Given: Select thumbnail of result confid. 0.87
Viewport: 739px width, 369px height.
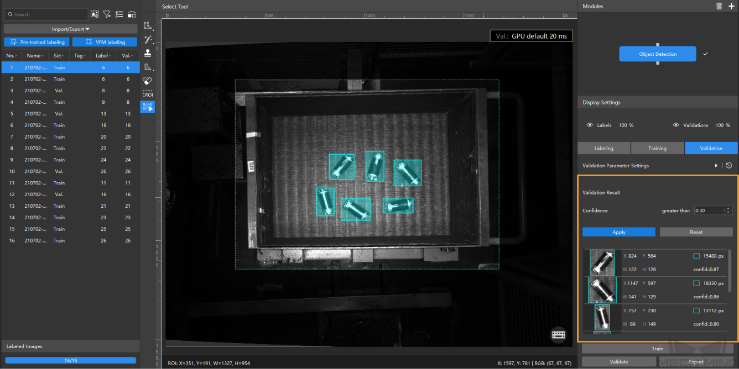Looking at the screenshot, I should click(x=602, y=263).
